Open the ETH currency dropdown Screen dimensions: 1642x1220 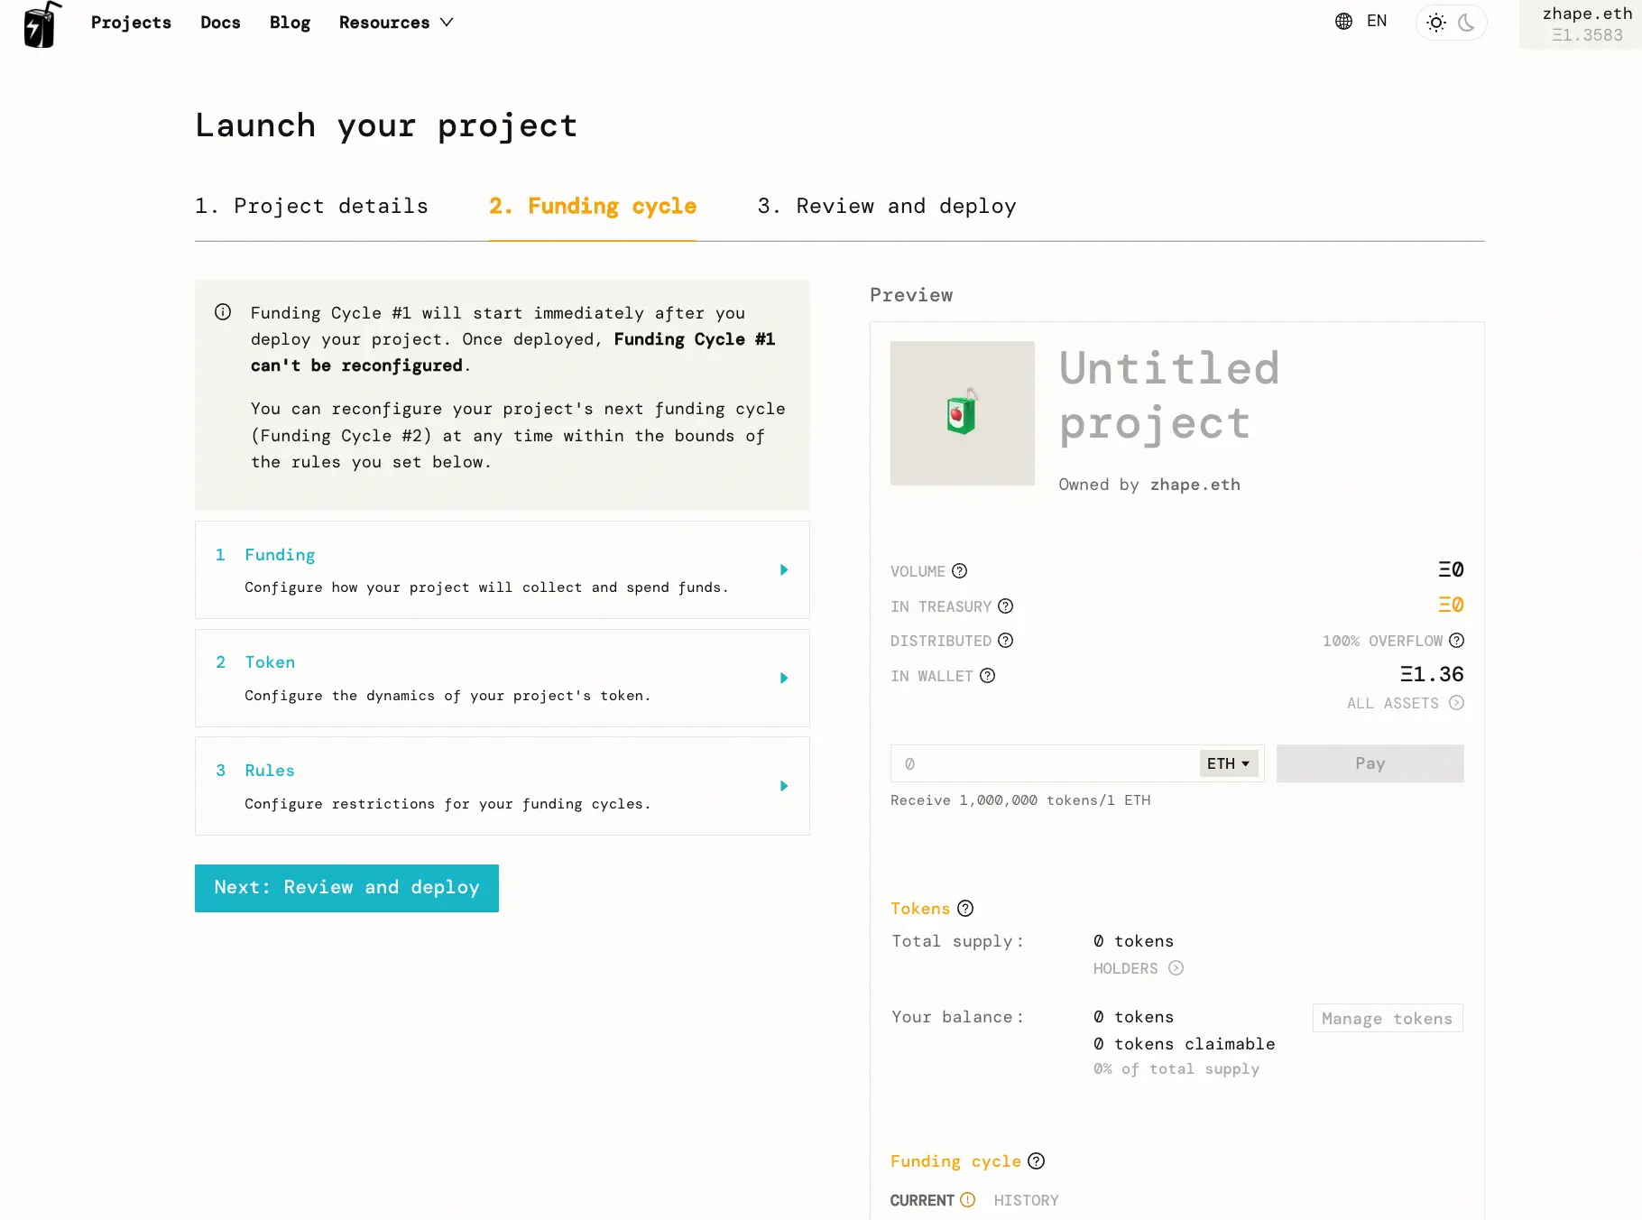tap(1228, 763)
